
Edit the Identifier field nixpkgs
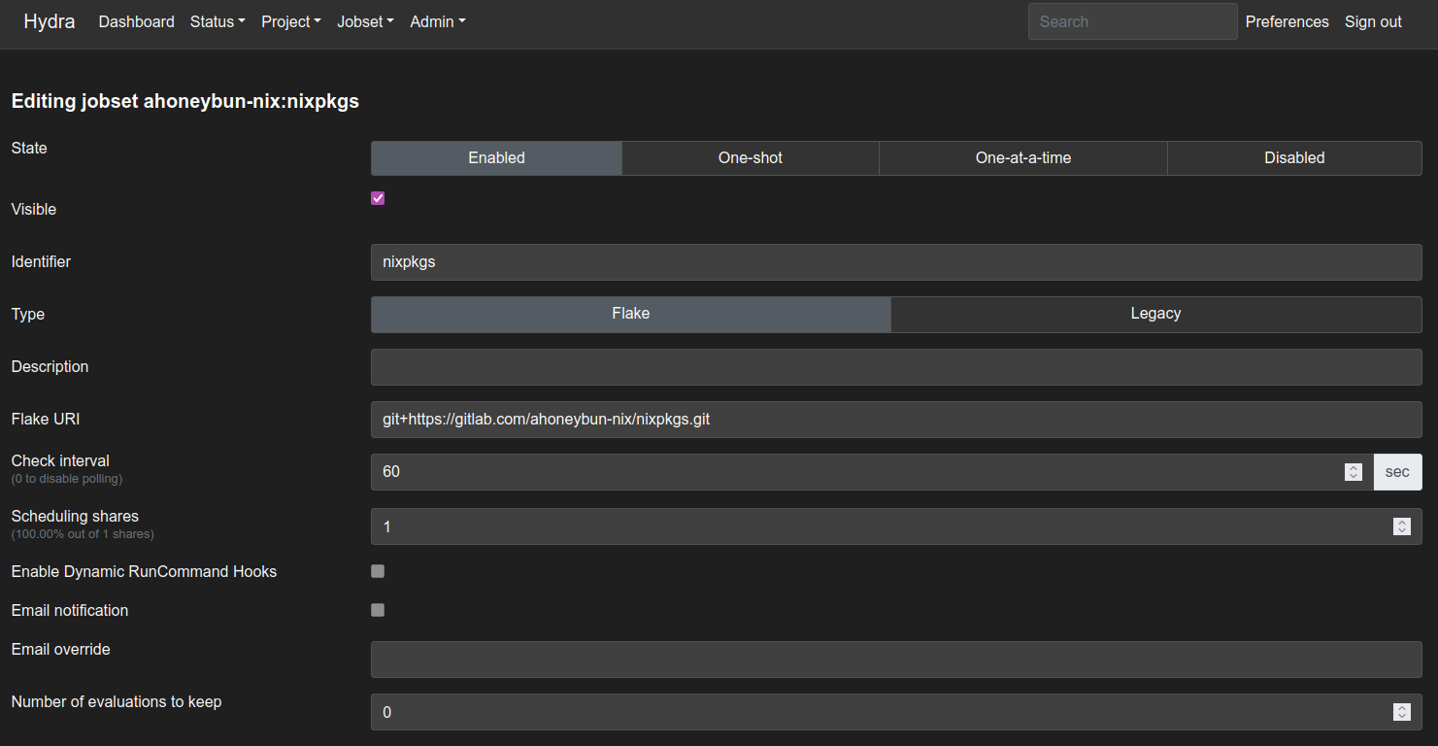(x=896, y=261)
